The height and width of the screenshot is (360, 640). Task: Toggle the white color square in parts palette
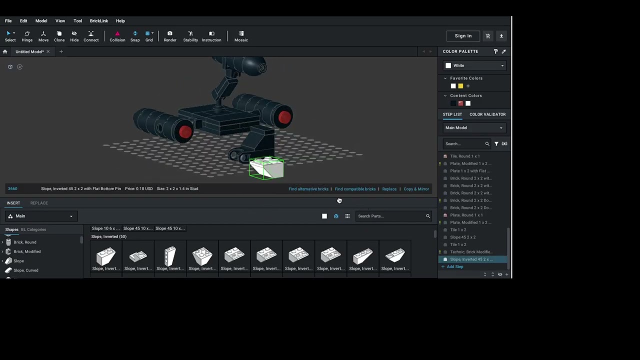324,216
